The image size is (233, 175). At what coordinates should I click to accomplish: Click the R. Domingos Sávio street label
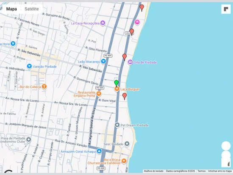(86, 81)
